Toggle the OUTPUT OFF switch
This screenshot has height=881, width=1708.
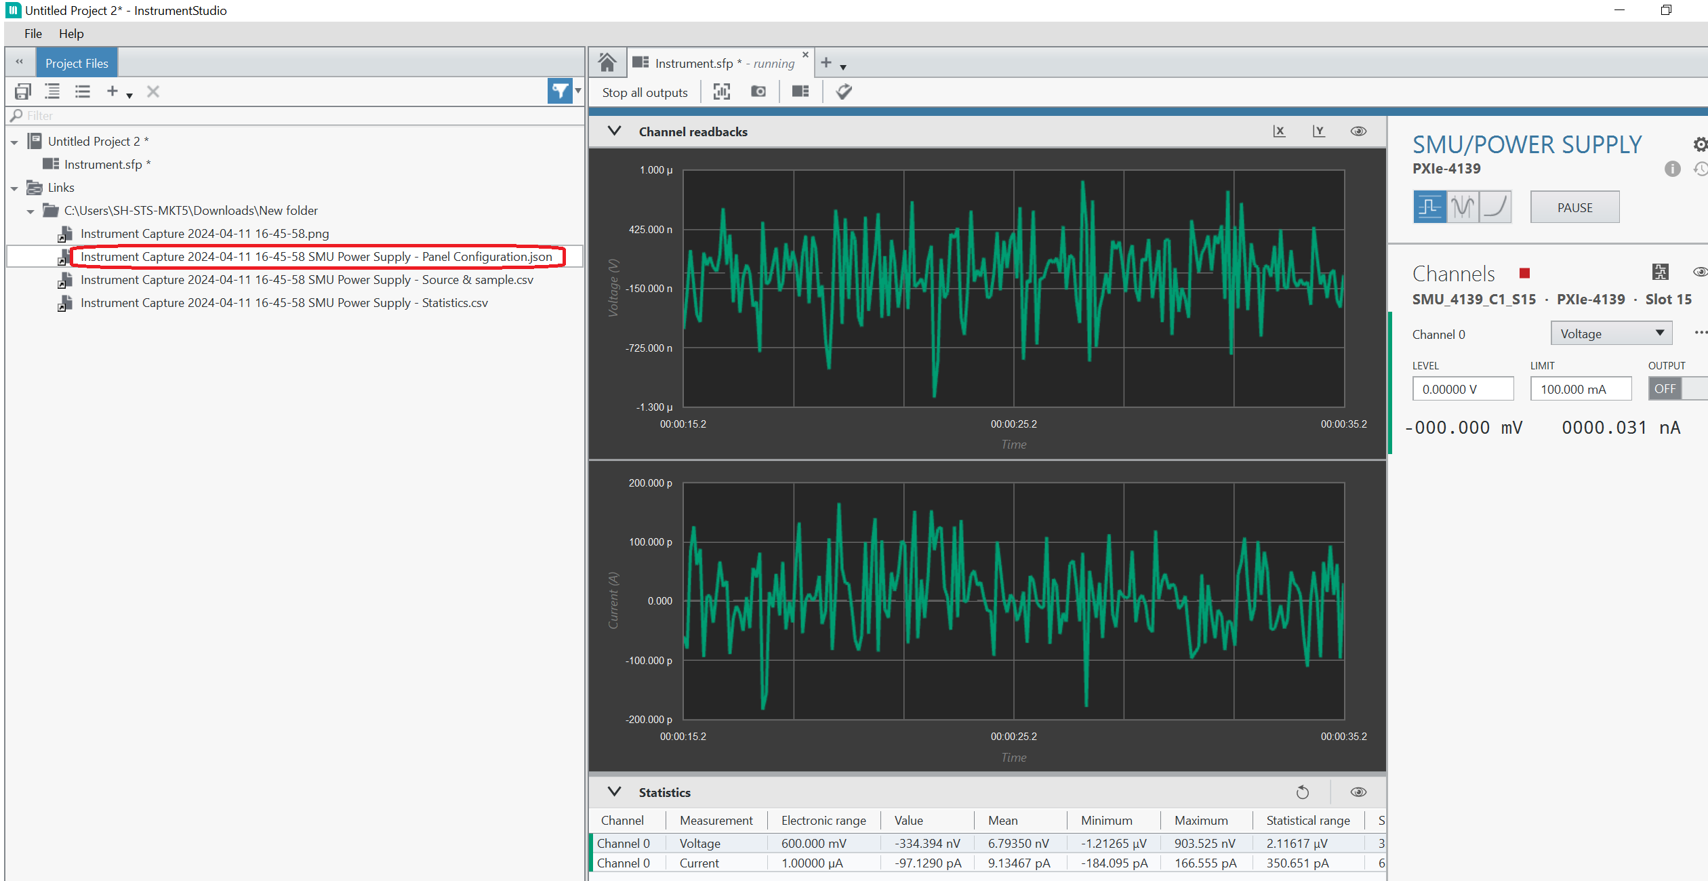[x=1677, y=389]
